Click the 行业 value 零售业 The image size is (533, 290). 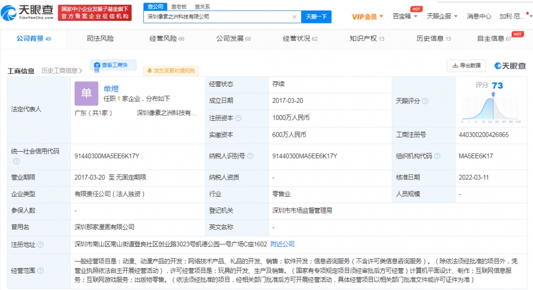[x=281, y=194]
